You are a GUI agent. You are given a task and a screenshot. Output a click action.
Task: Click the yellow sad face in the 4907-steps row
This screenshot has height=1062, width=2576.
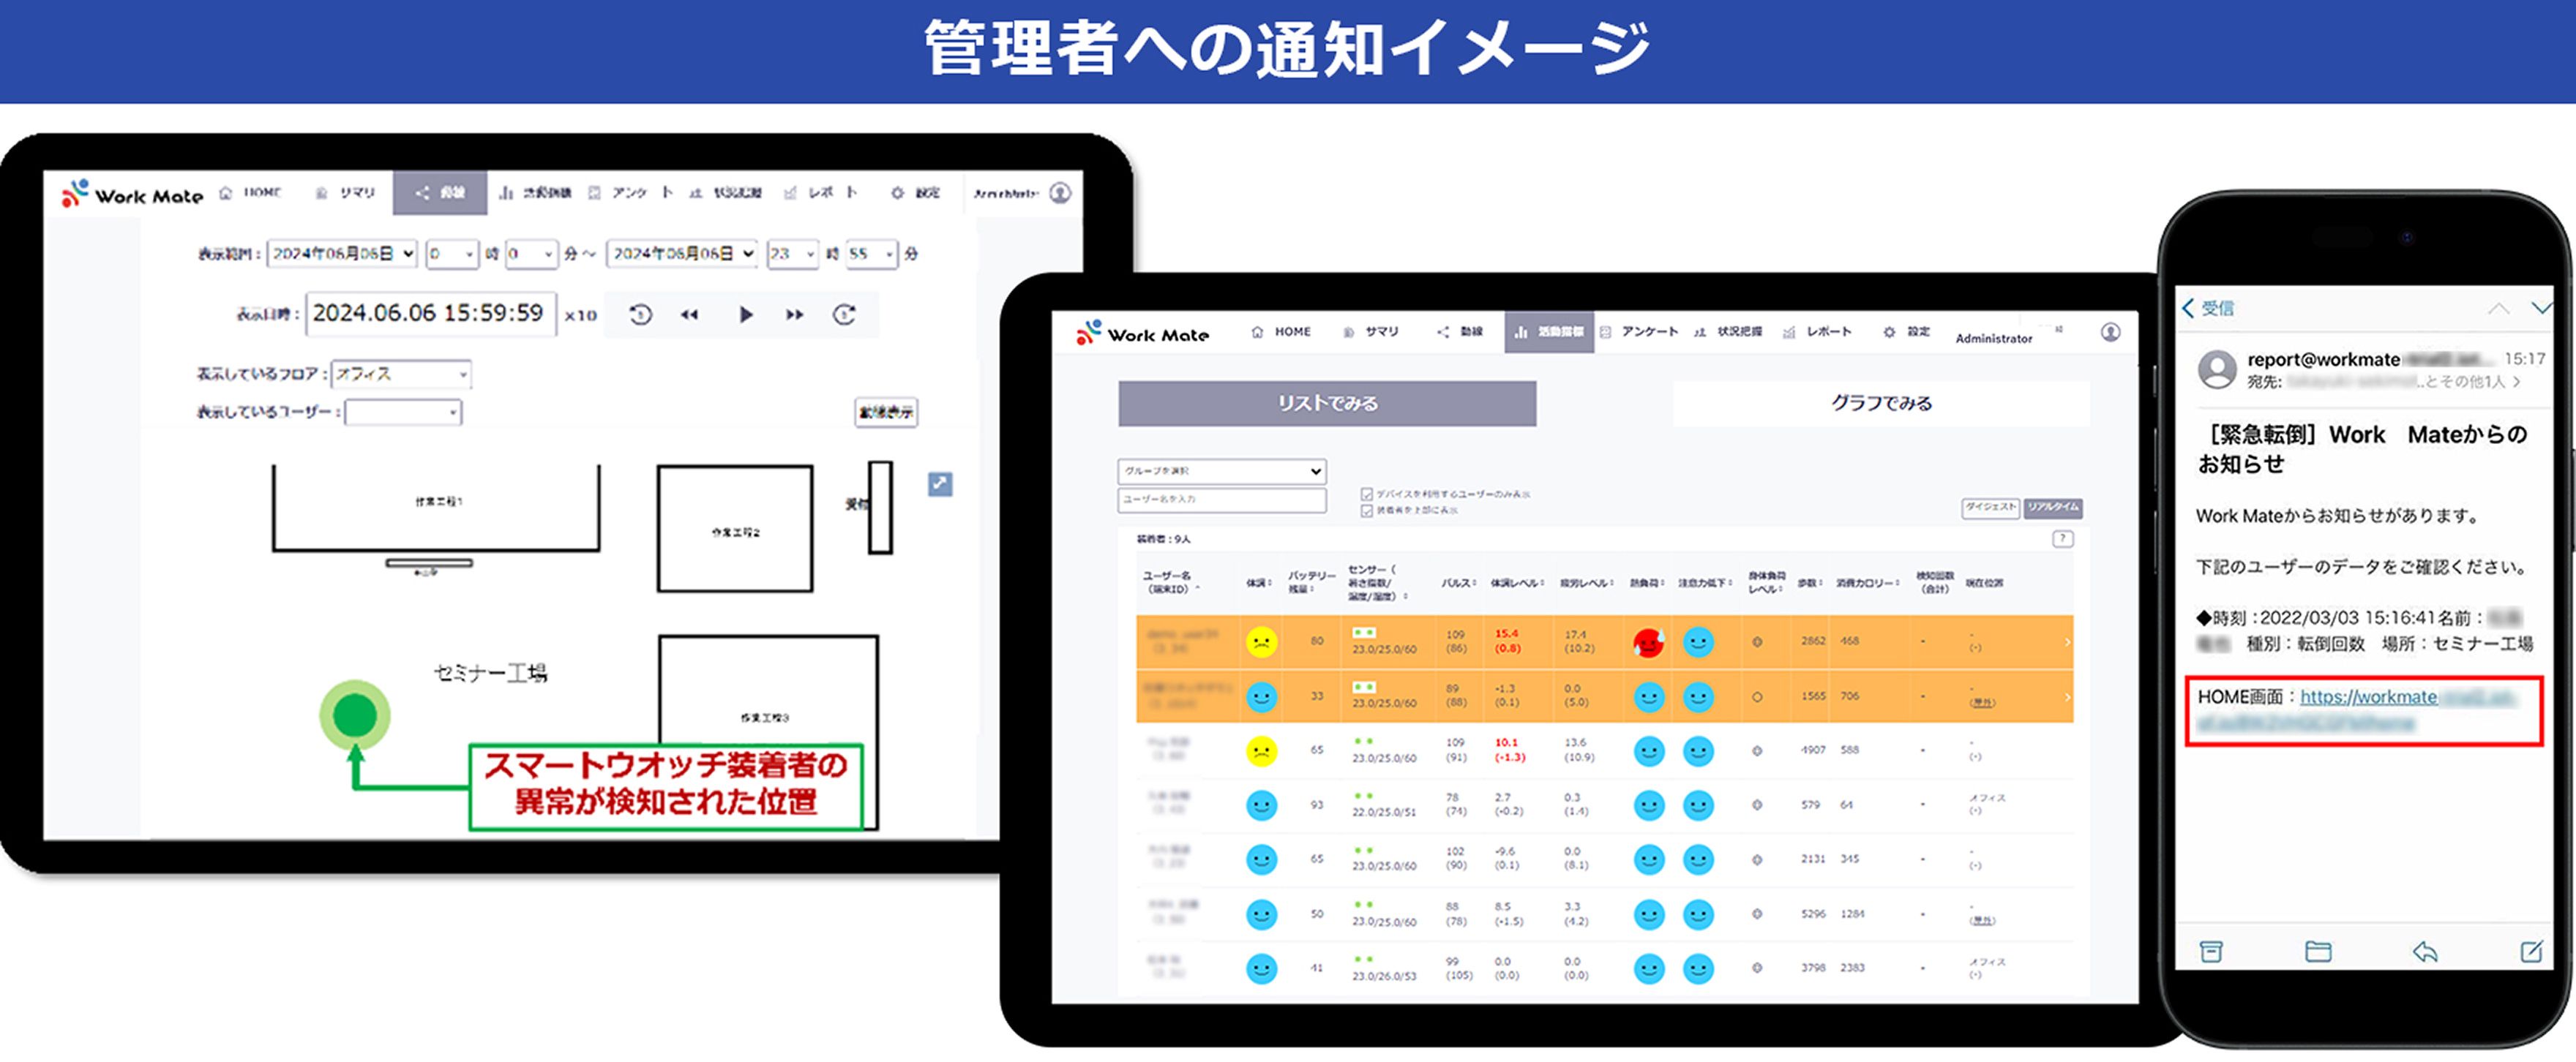coord(1262,750)
